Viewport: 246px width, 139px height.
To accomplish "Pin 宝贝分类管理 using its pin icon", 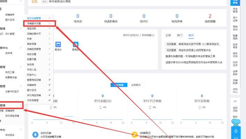I will coord(50,18).
